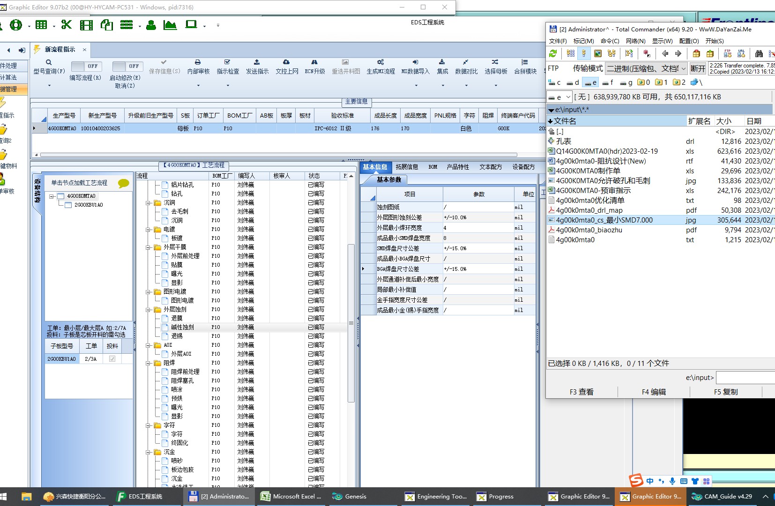Viewport: 775px width, 506px height.
Task: Collapse the 4G00KOMTA0 tree node
Action: click(52, 196)
